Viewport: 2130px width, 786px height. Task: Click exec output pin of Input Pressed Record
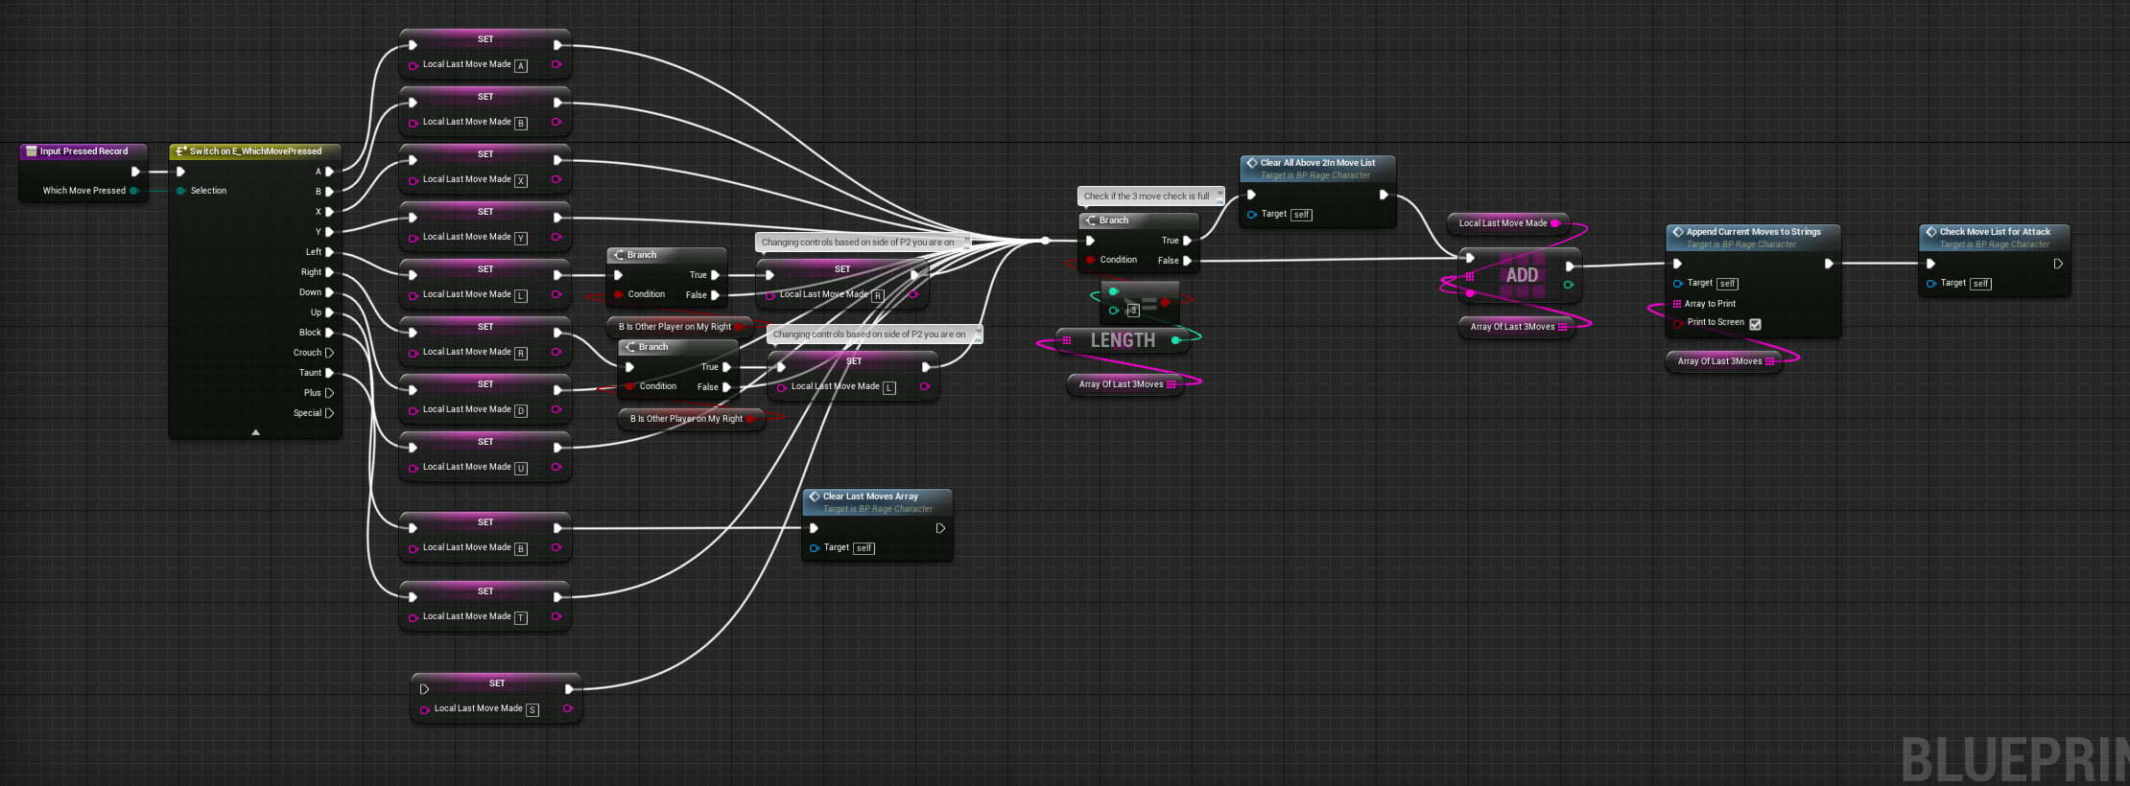(135, 172)
